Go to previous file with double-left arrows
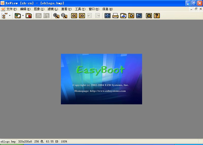The width and height of the screenshot is (203, 145). pyautogui.click(x=74, y=16)
